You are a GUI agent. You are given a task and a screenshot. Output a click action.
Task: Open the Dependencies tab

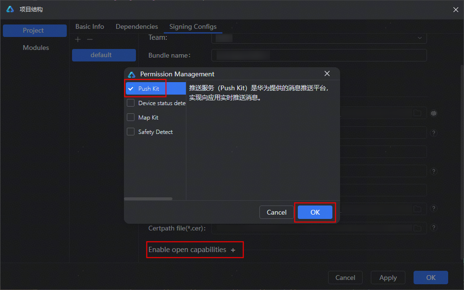pyautogui.click(x=137, y=26)
